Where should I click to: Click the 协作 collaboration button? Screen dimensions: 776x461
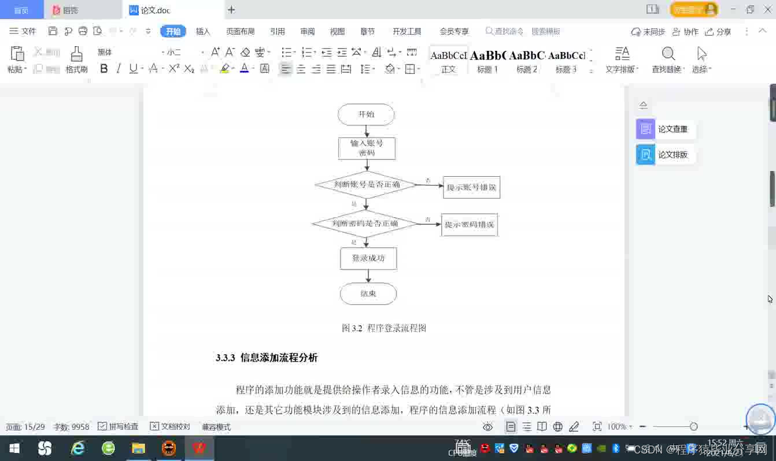685,32
